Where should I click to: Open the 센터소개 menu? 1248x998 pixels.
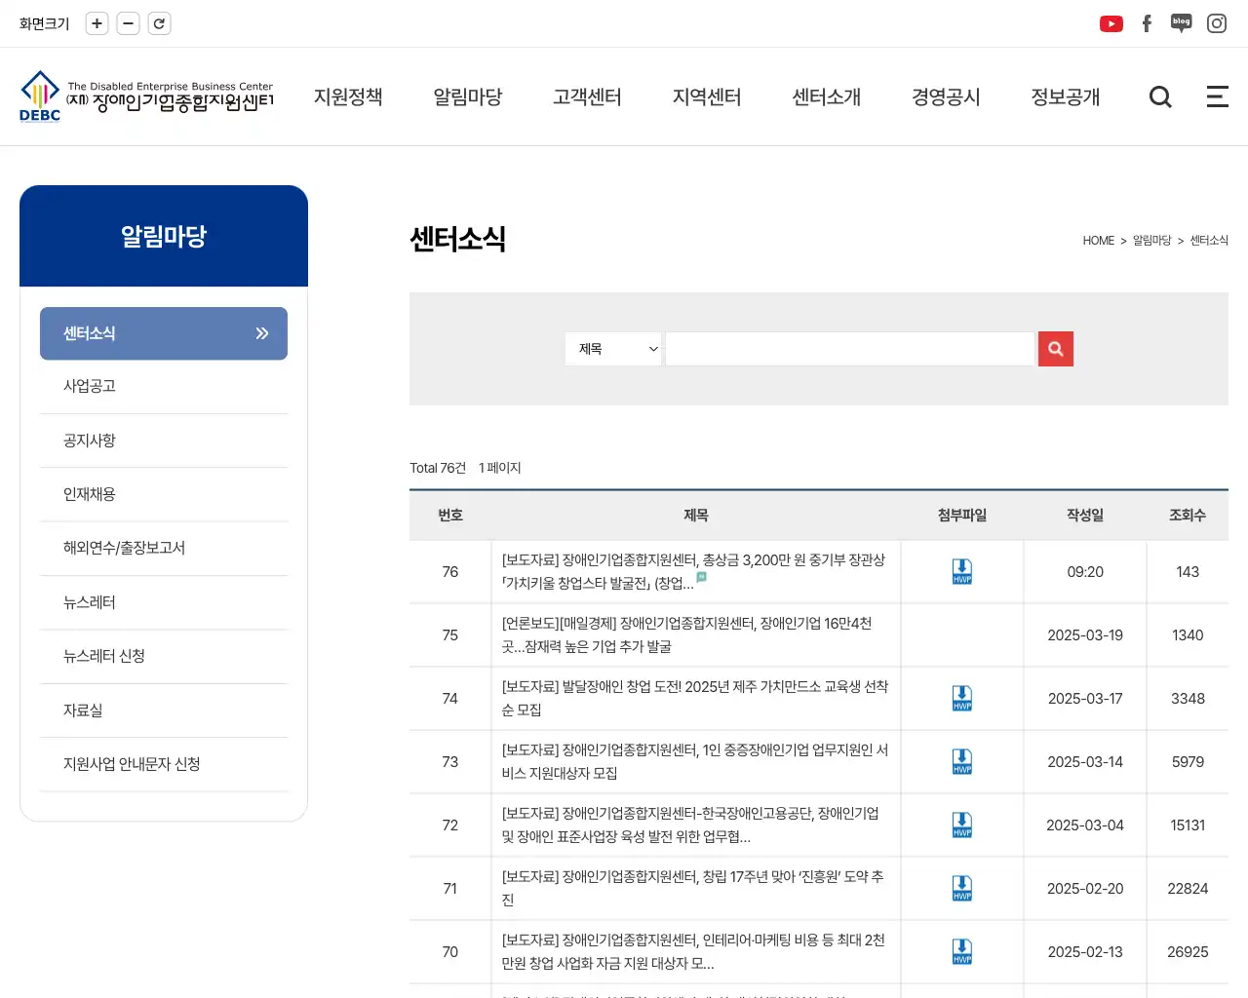tap(827, 96)
